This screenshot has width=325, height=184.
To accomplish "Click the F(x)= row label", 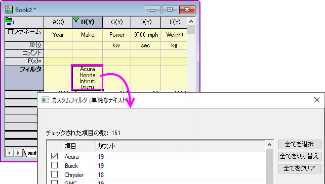I will point(24,62).
